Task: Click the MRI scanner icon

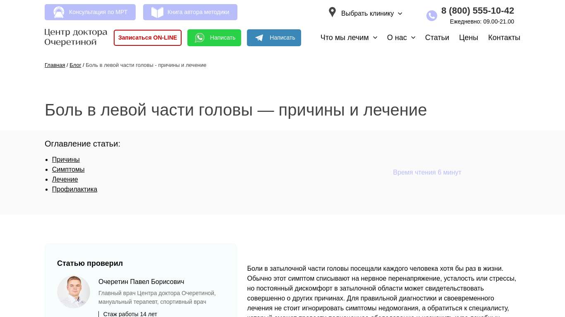Action: 59,12
